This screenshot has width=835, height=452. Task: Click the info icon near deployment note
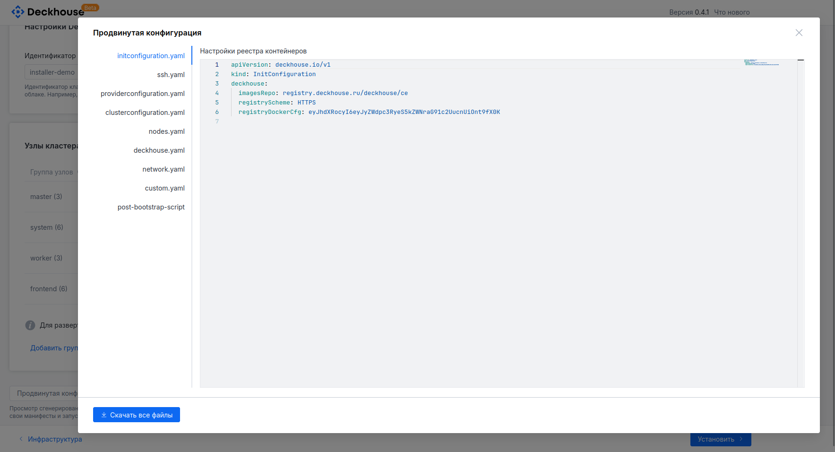pyautogui.click(x=30, y=325)
